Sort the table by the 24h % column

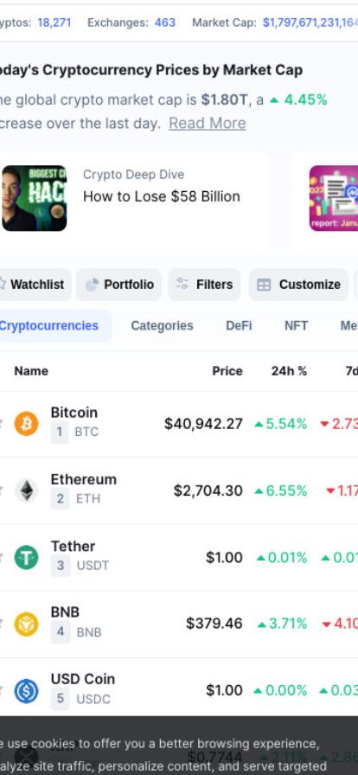pyautogui.click(x=290, y=371)
